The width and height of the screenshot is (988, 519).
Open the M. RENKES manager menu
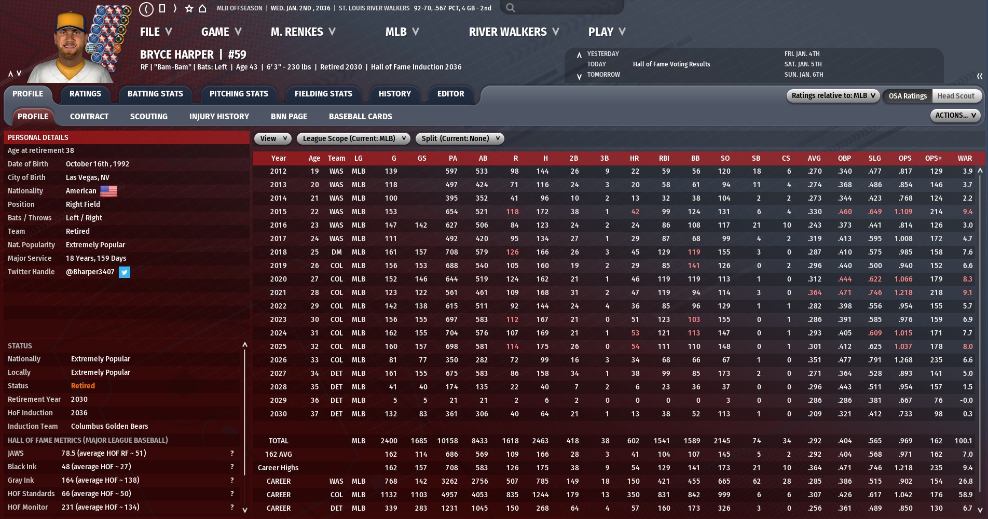coord(303,32)
